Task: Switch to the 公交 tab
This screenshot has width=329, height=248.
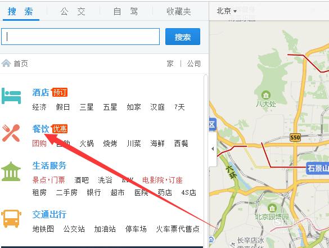Action: [73, 11]
